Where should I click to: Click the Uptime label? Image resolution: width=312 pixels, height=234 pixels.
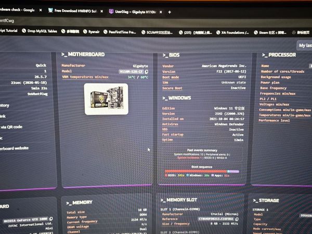167,140
